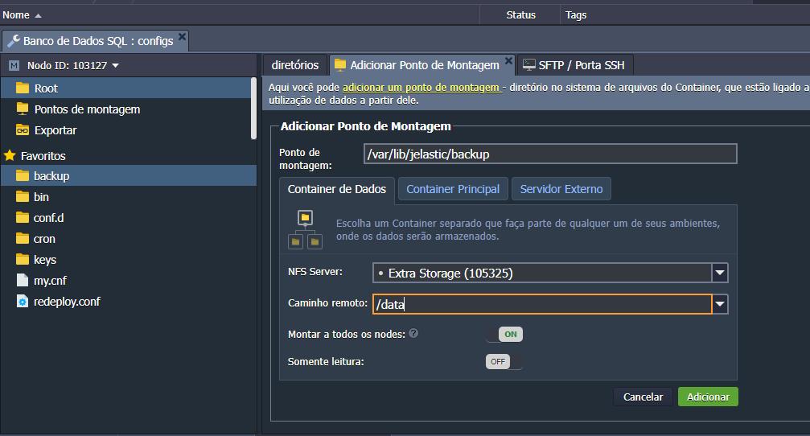Click the Cancelar button
This screenshot has width=810, height=436.
[x=643, y=397]
